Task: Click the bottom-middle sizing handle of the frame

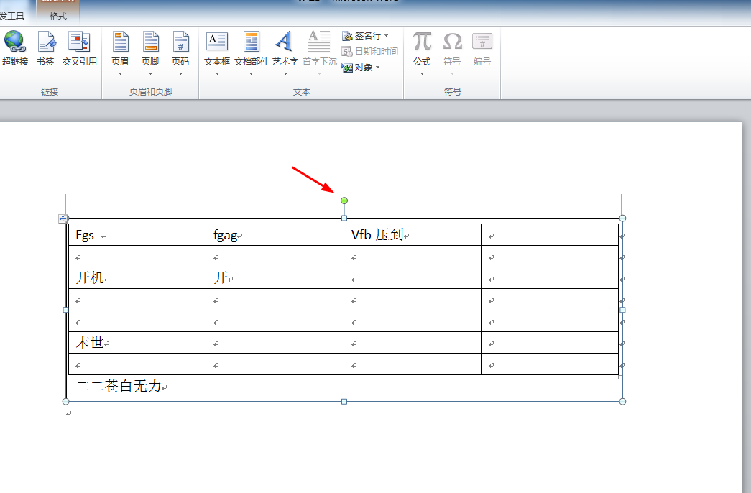Action: point(344,402)
